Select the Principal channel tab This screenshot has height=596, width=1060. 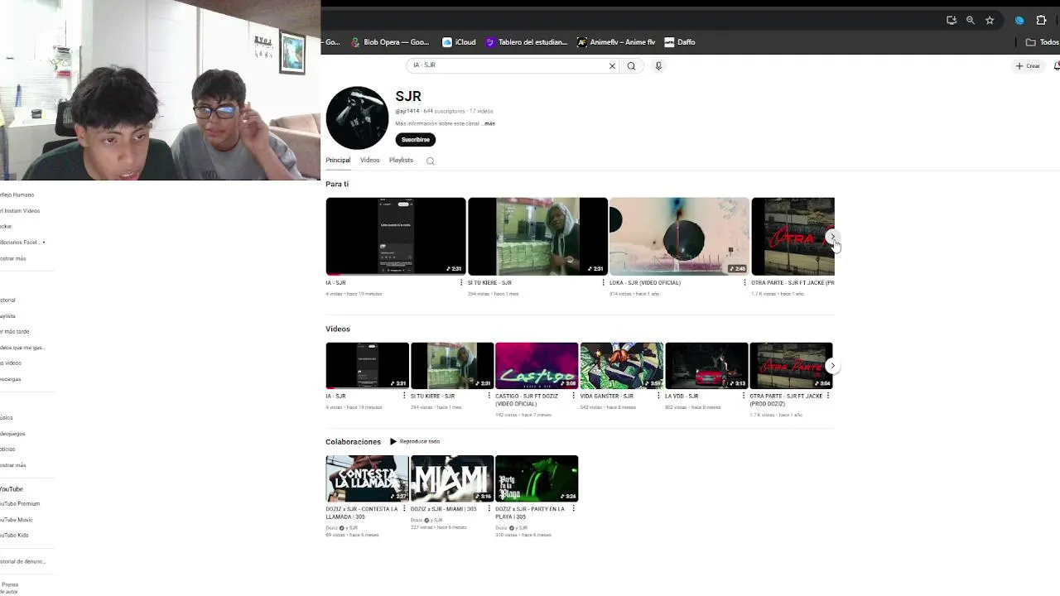click(338, 160)
